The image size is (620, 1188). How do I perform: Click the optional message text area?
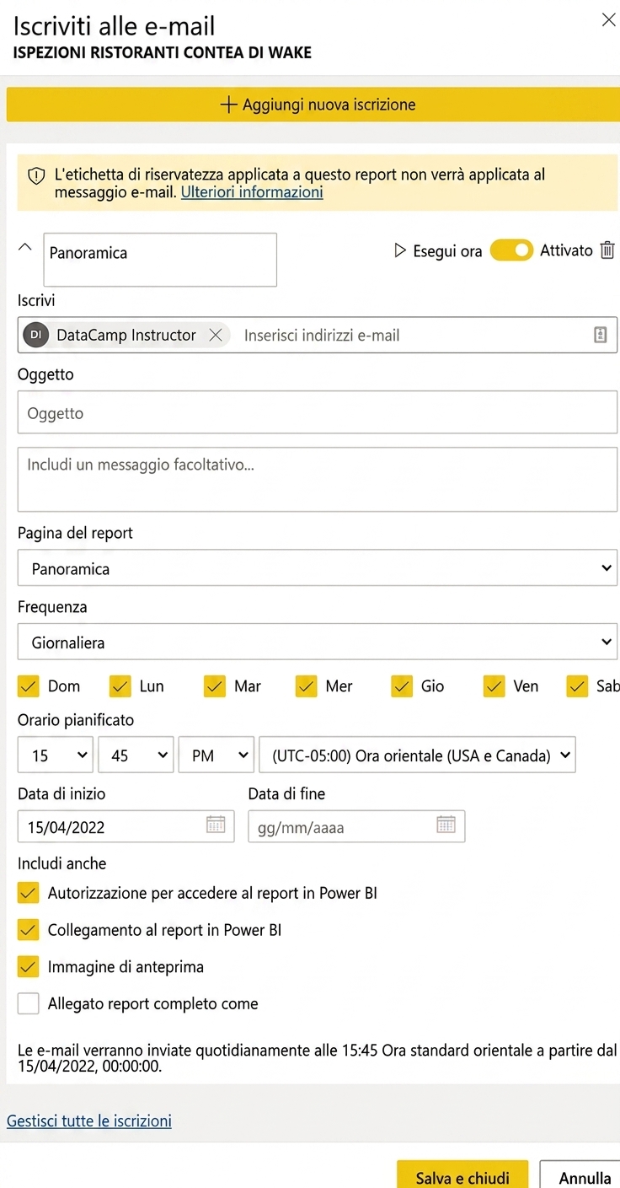(318, 480)
